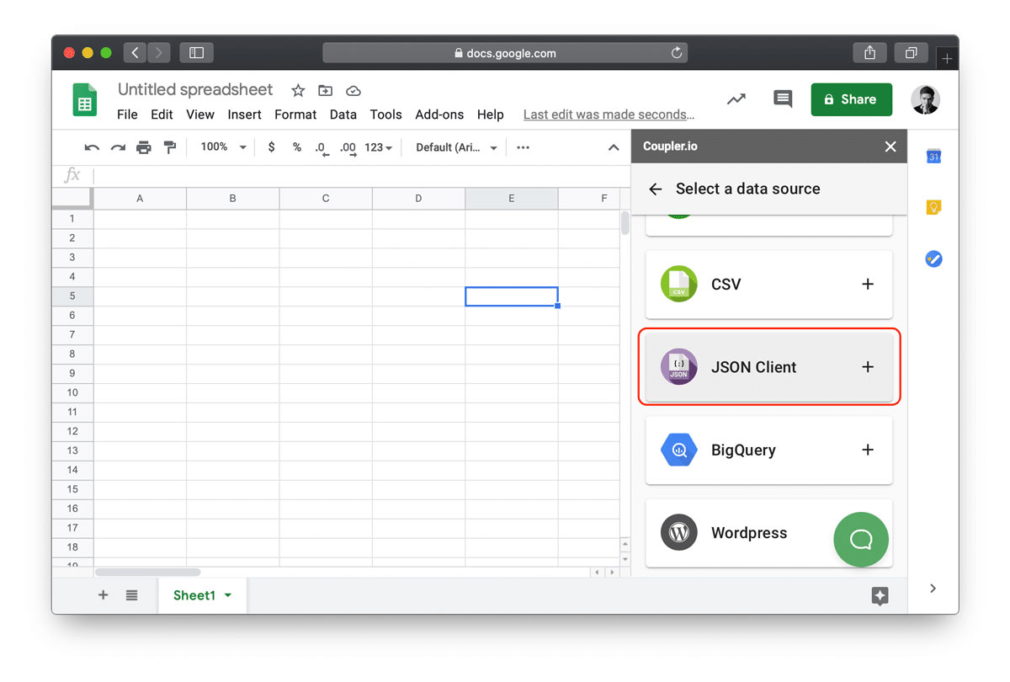Check the cloud document status icon

pyautogui.click(x=353, y=91)
